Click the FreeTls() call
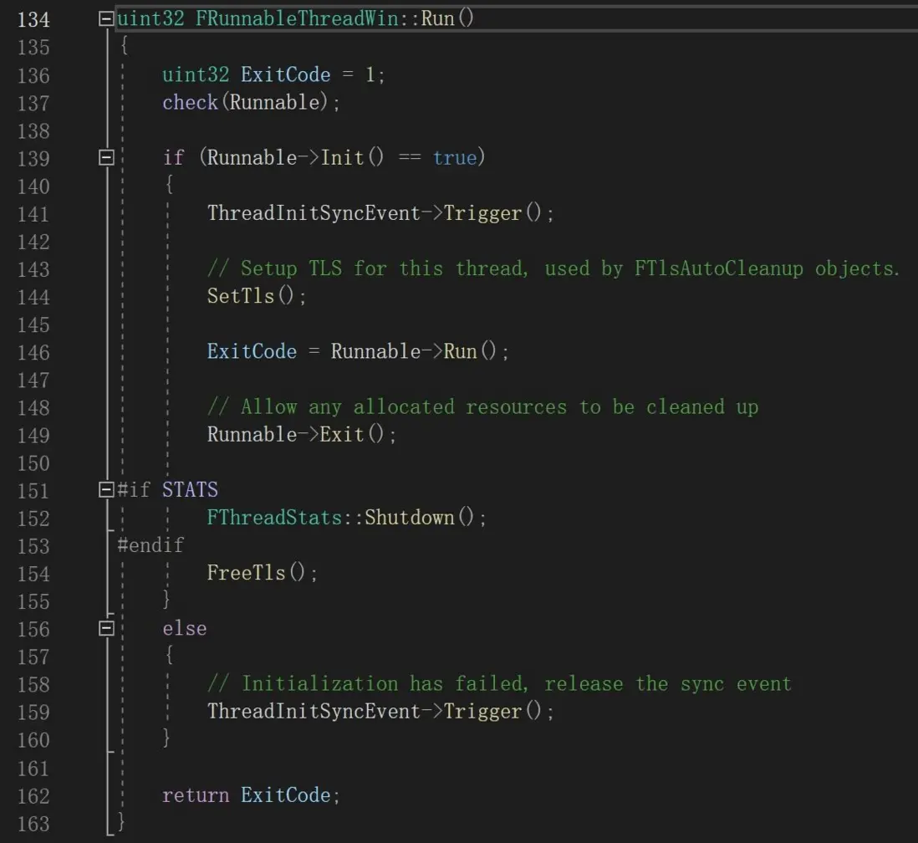The width and height of the screenshot is (918, 843). (263, 573)
